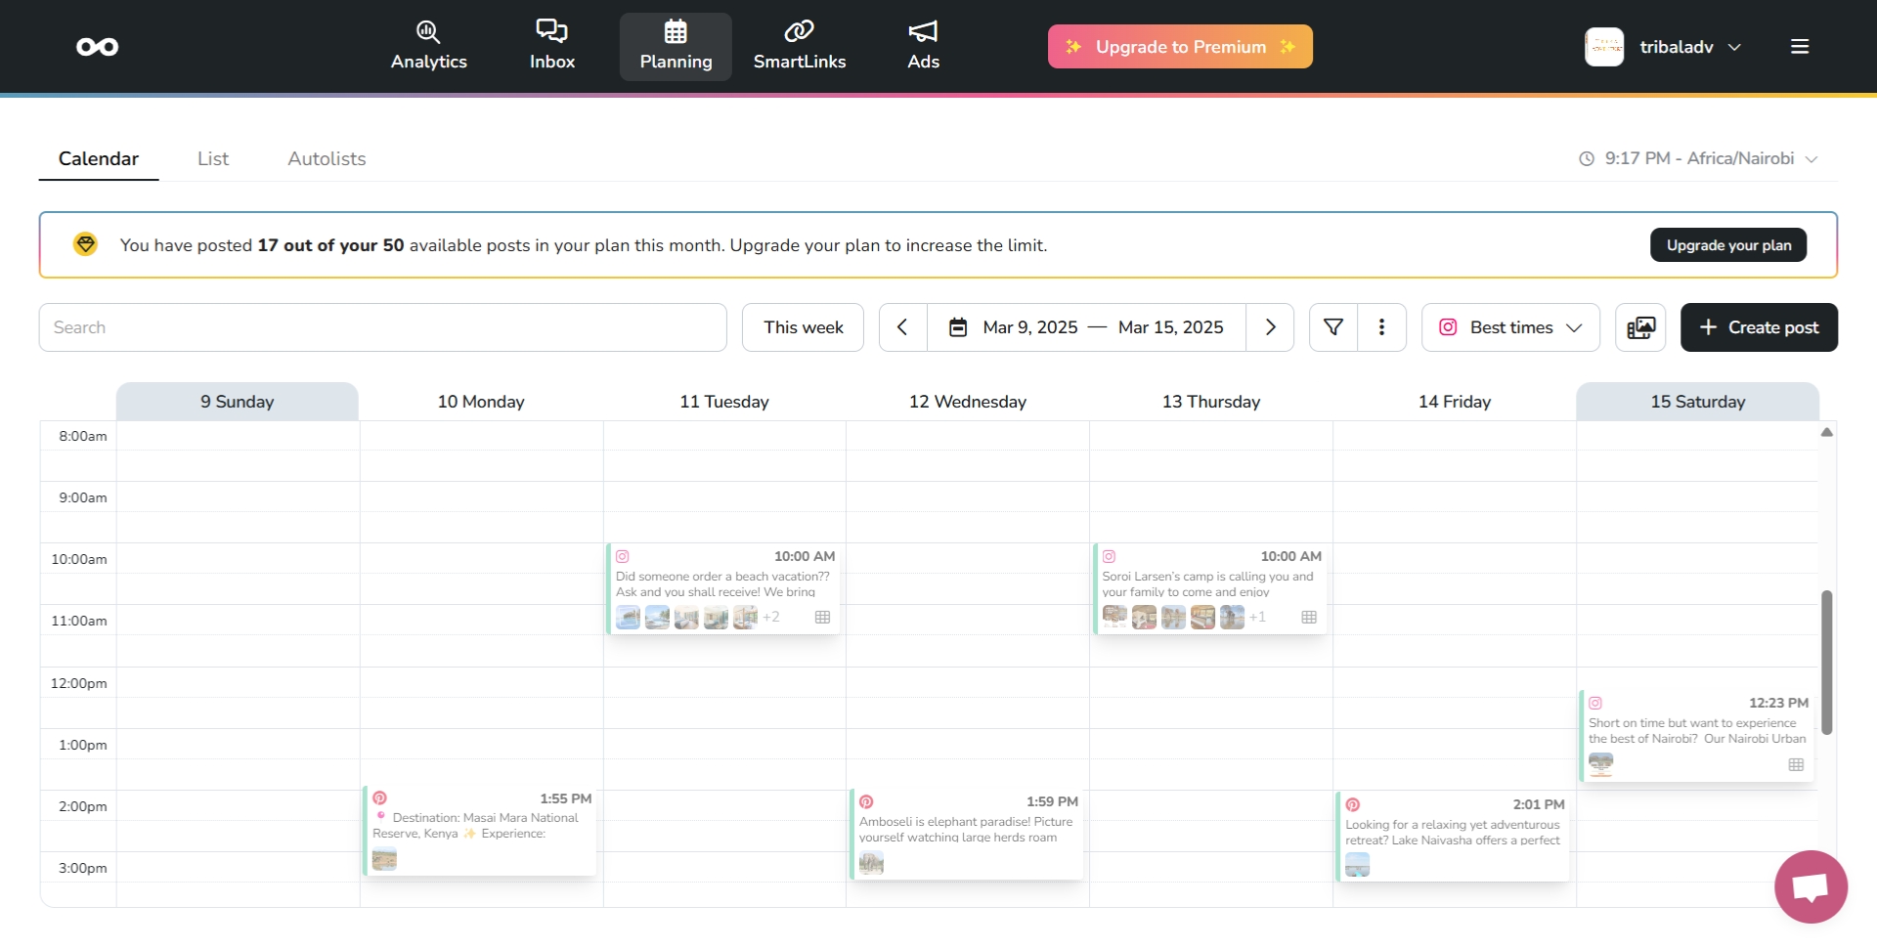Open Saturday's 12:23 PM Nairobi Urban post
The image size is (1877, 948).
pyautogui.click(x=1697, y=735)
